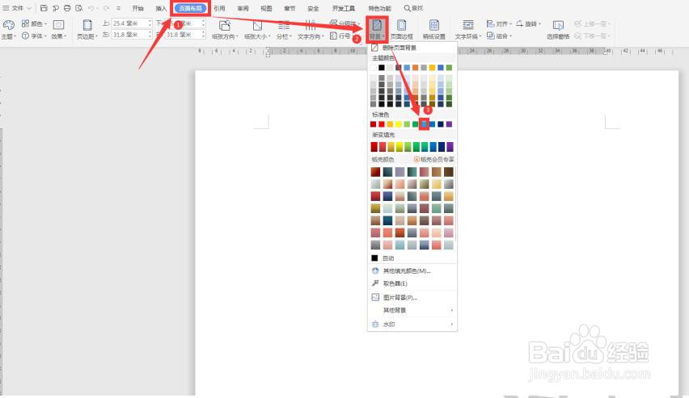Screen dimensions: 689x398
Task: Open the 纸张方向 orientation dropdown
Action: point(225,29)
